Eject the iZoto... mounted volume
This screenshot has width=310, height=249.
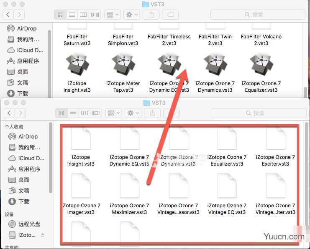pyautogui.click(x=43, y=234)
